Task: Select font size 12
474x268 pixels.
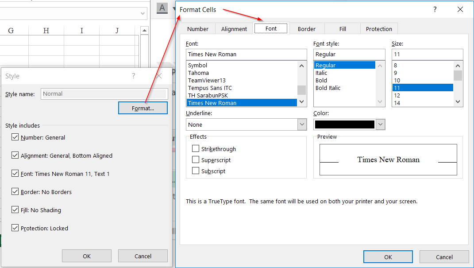Action: 423,96
